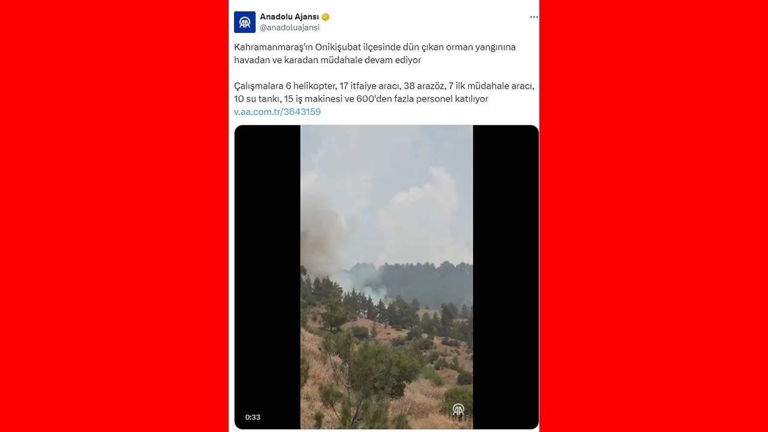Viewport: 768px width, 432px height.
Task: Select the tweet paragraph starting with Kahramanmaraş'ın
Action: coord(375,53)
